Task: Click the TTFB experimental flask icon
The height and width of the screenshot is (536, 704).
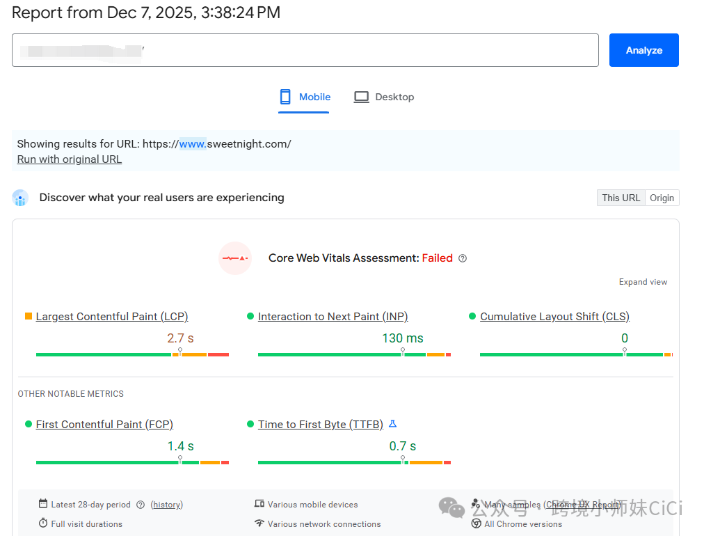Action: pos(392,424)
